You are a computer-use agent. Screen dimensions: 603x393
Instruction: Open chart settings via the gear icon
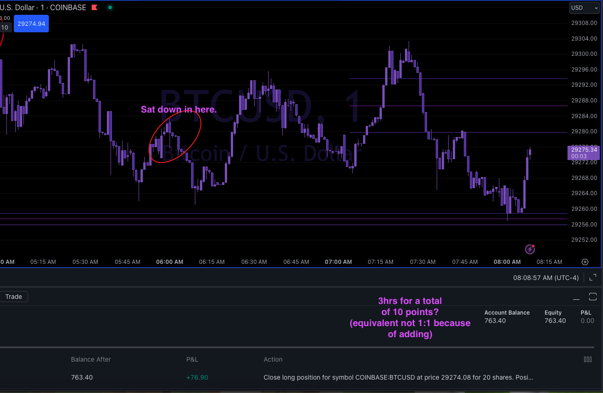tap(585, 262)
